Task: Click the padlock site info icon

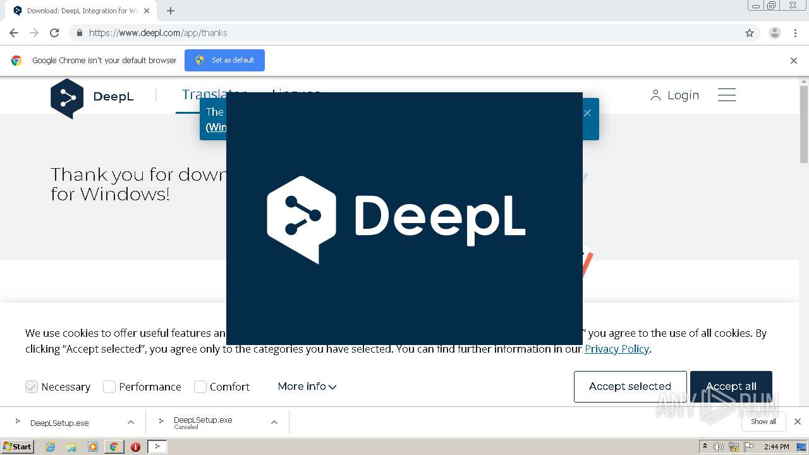Action: click(79, 33)
